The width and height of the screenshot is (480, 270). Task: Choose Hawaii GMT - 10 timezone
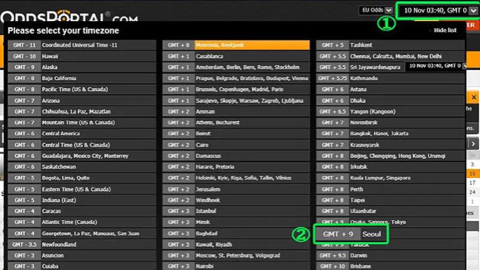click(82, 56)
